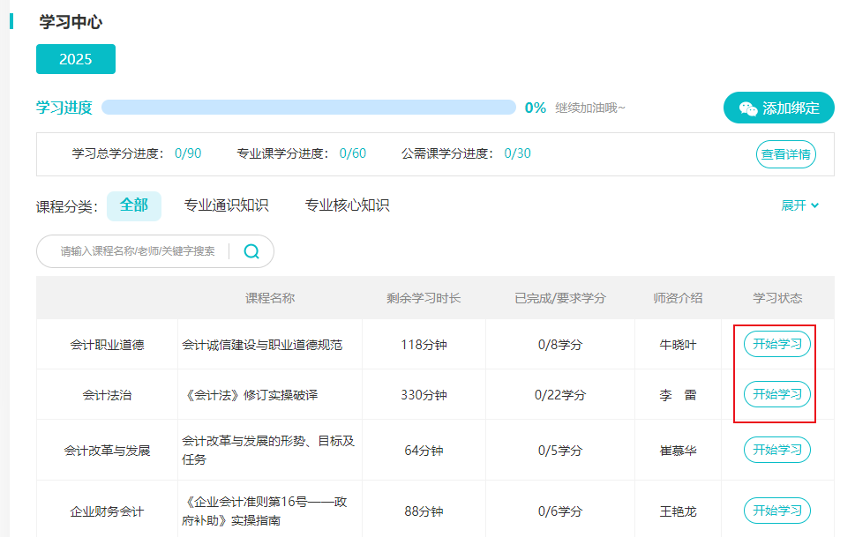Click teacher name 崔慕华
This screenshot has width=855, height=537.
click(678, 451)
